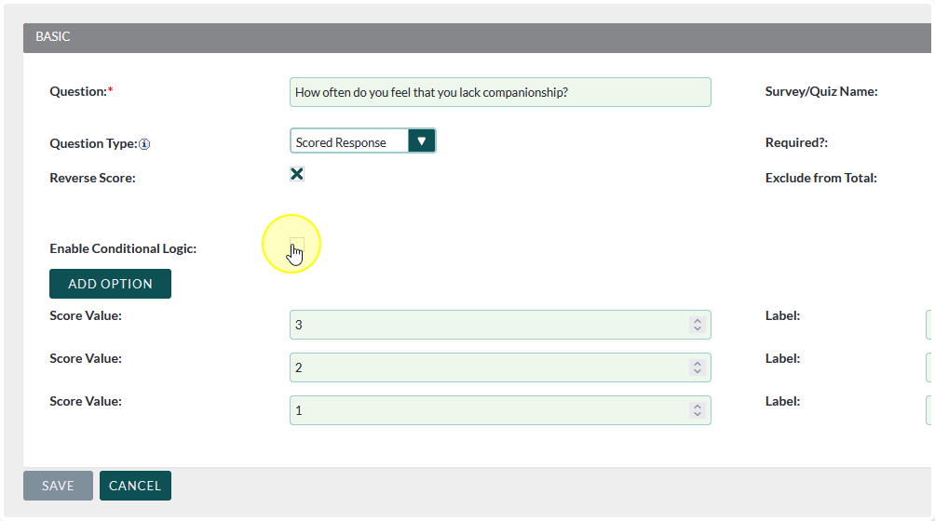The image size is (935, 521).
Task: Cancel editing with the CANCEL button
Action: click(x=135, y=486)
